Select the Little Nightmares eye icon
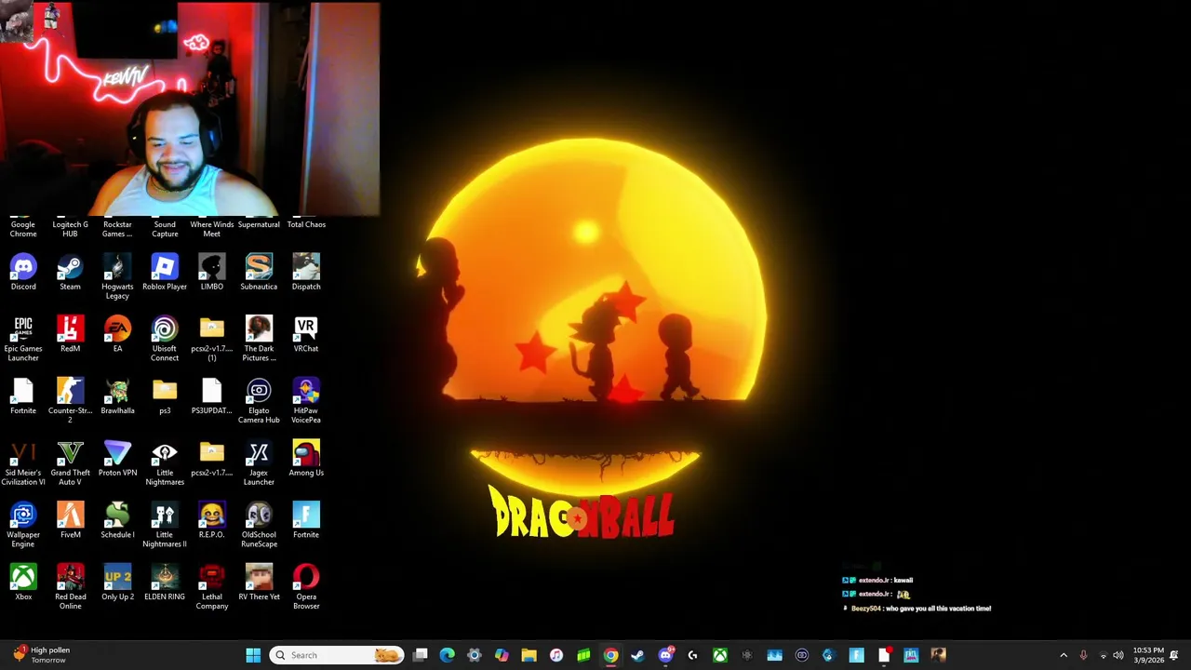This screenshot has height=670, width=1191. 165,463
